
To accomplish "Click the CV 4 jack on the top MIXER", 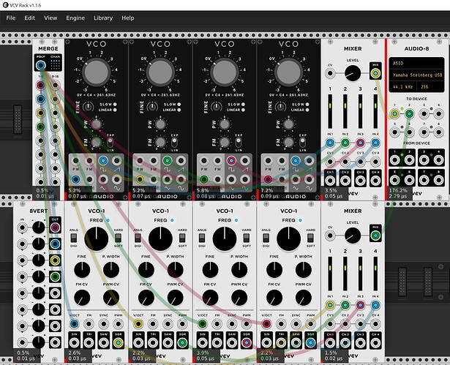I will click(375, 162).
